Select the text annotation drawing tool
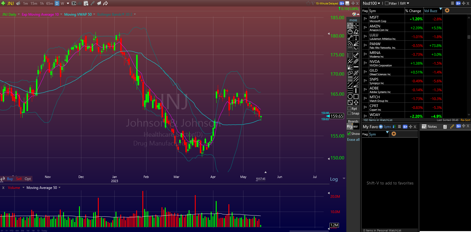Image resolution: width=471 pixels, height=232 pixels. click(x=356, y=37)
